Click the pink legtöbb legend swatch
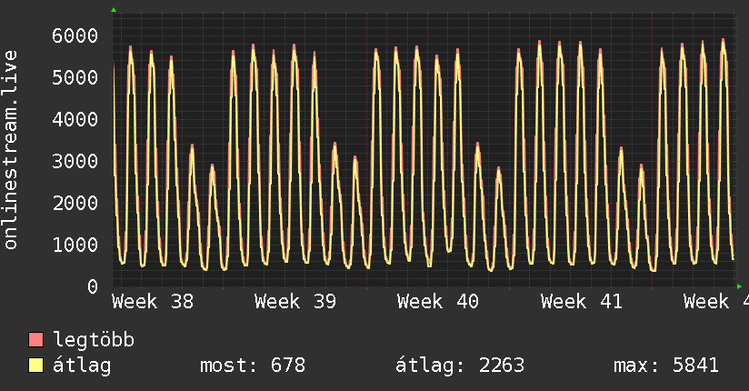749x391 pixels. tap(35, 339)
